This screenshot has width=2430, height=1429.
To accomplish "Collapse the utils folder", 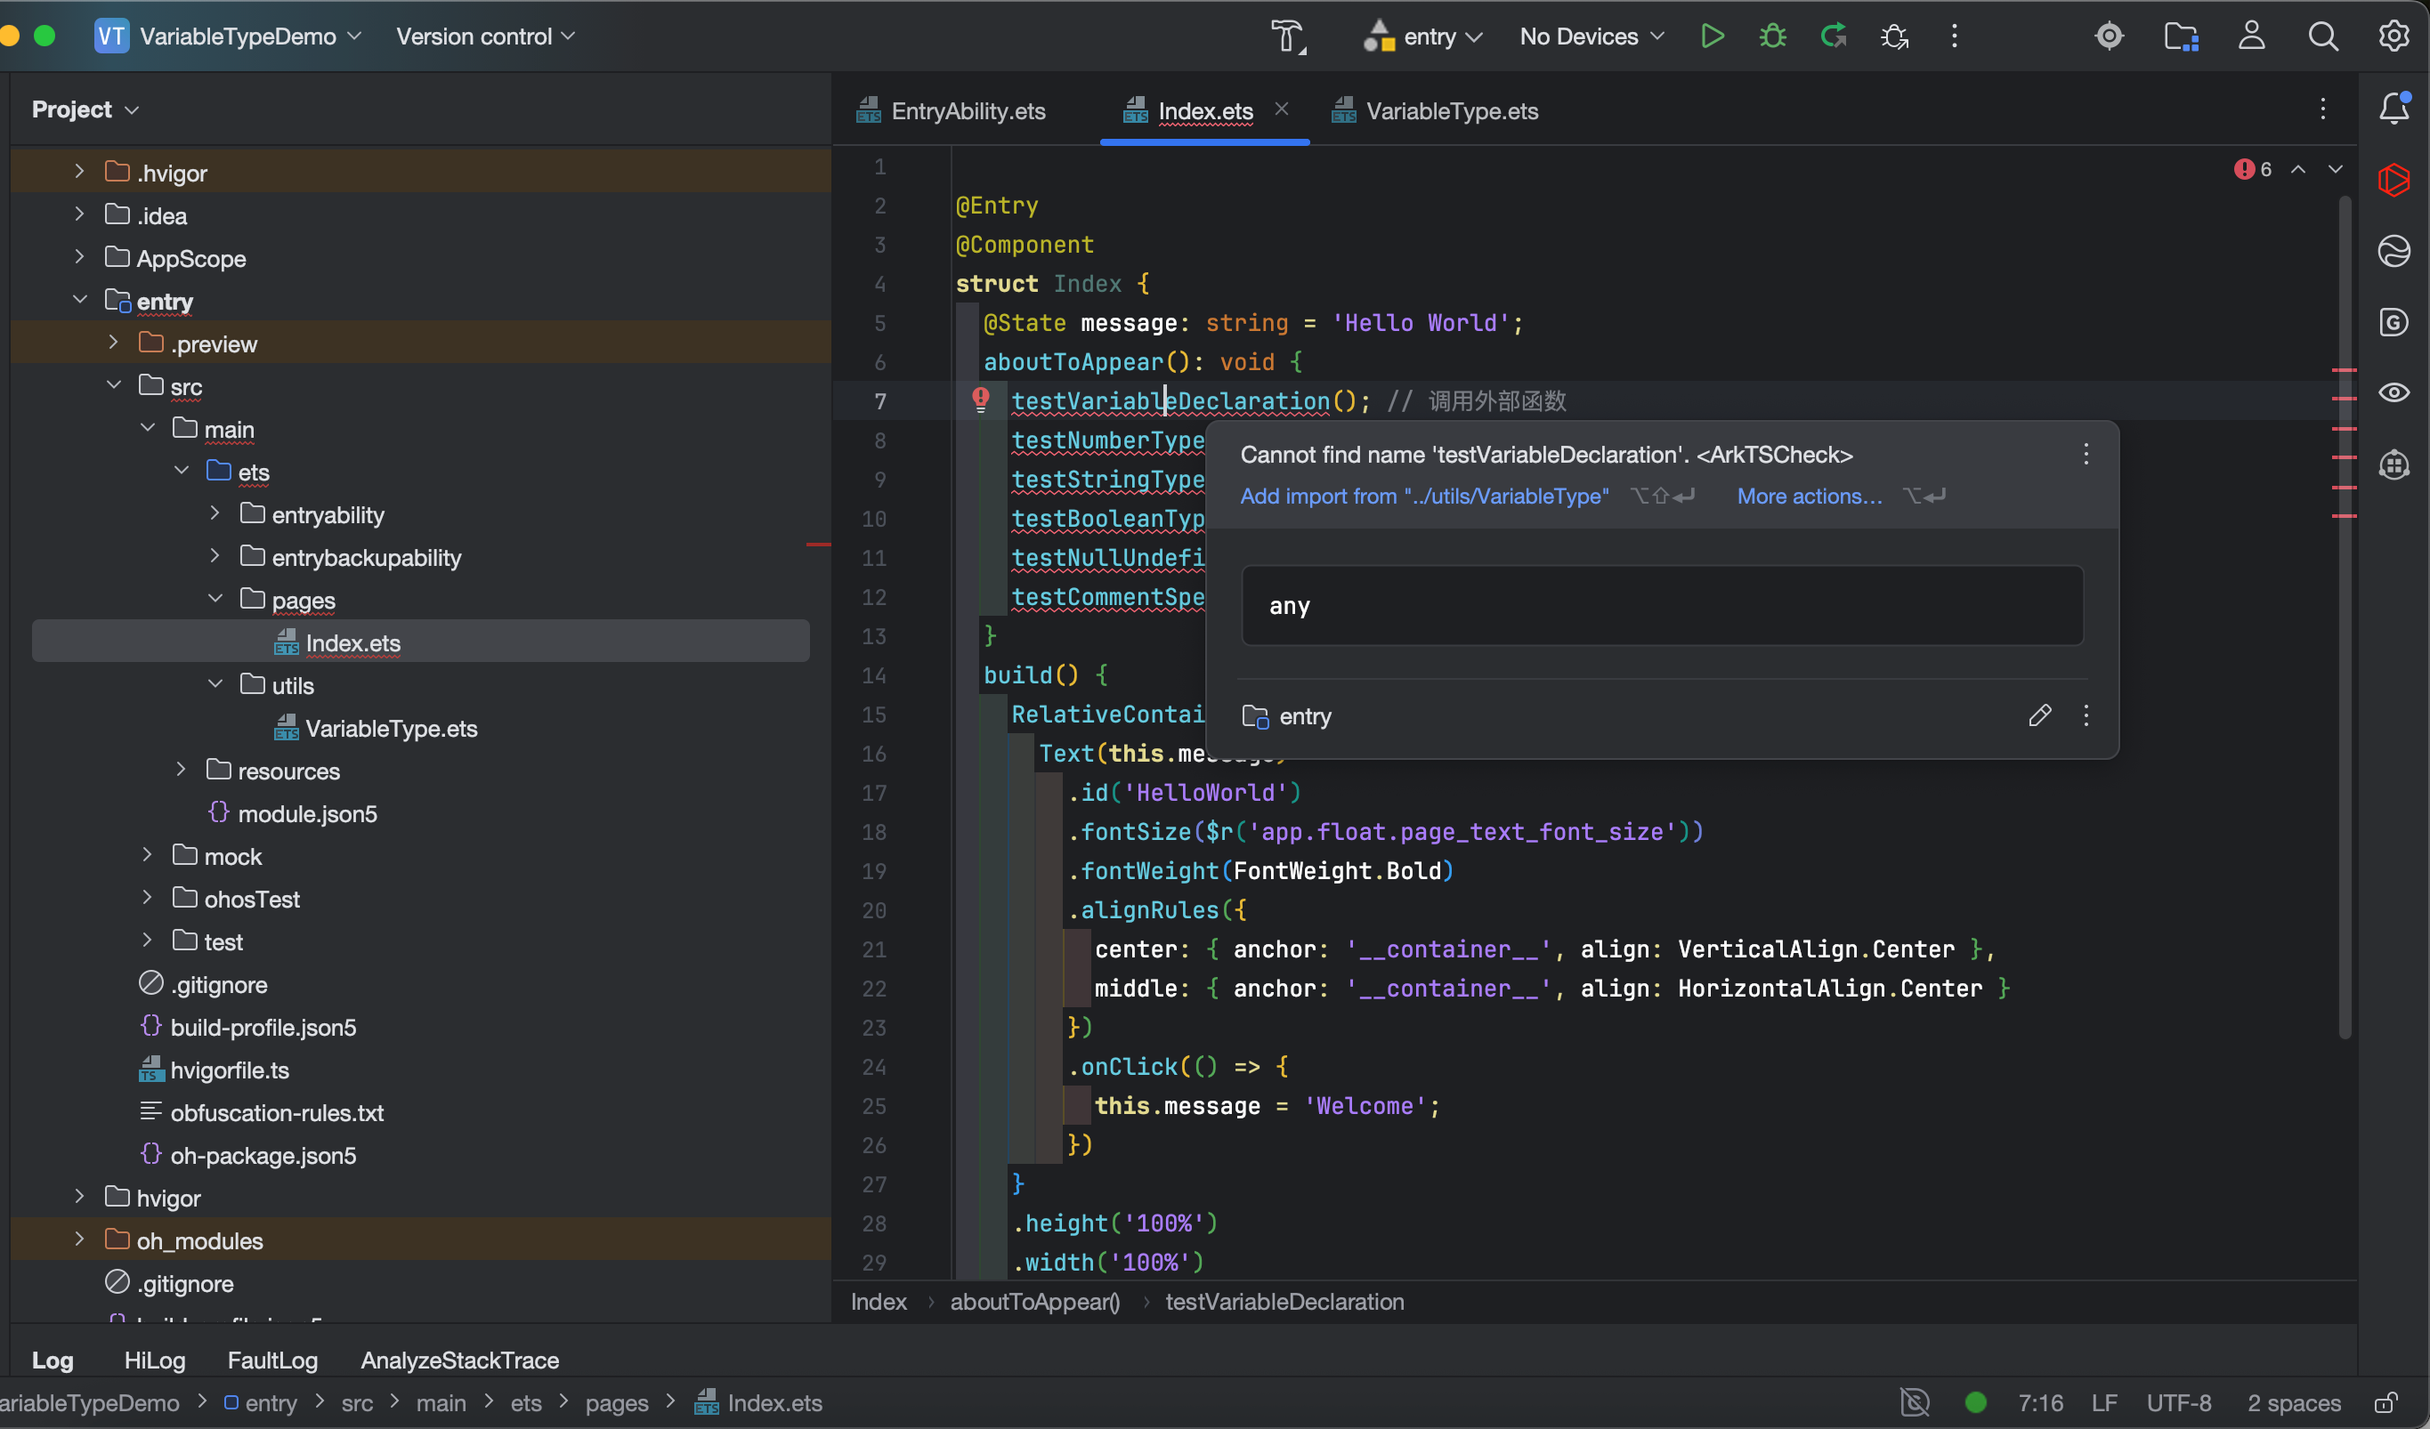I will click(215, 684).
